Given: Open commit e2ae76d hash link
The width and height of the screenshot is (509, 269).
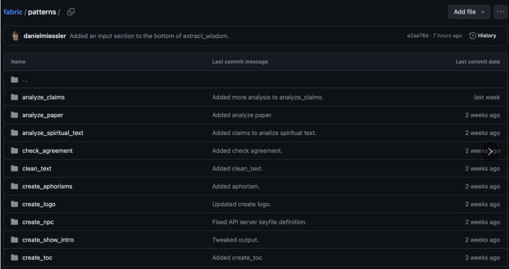Looking at the screenshot, I should (418, 36).
